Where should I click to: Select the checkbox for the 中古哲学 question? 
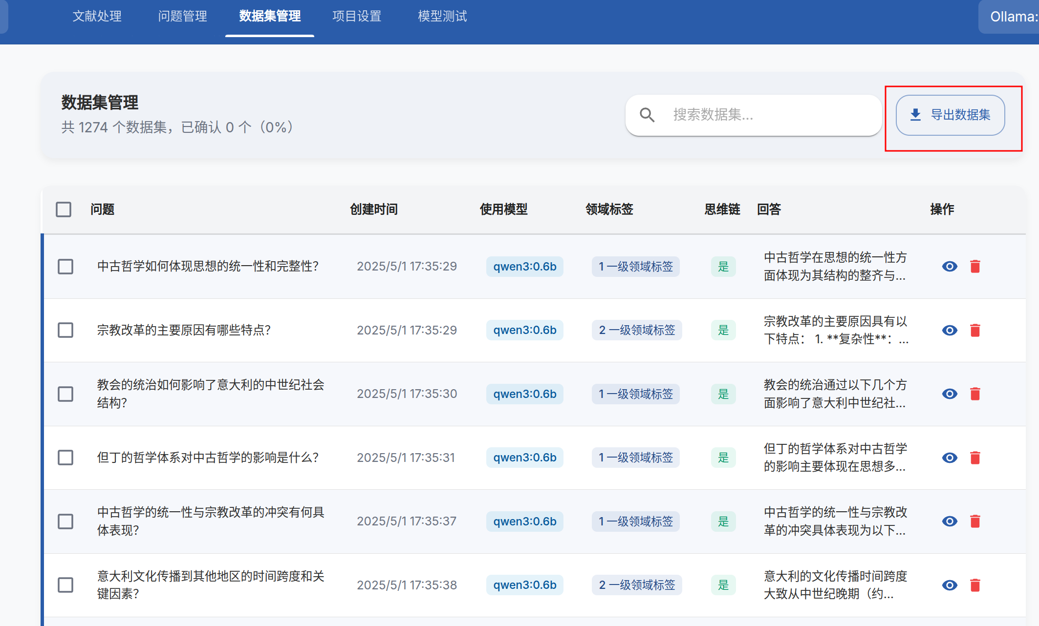coord(65,267)
